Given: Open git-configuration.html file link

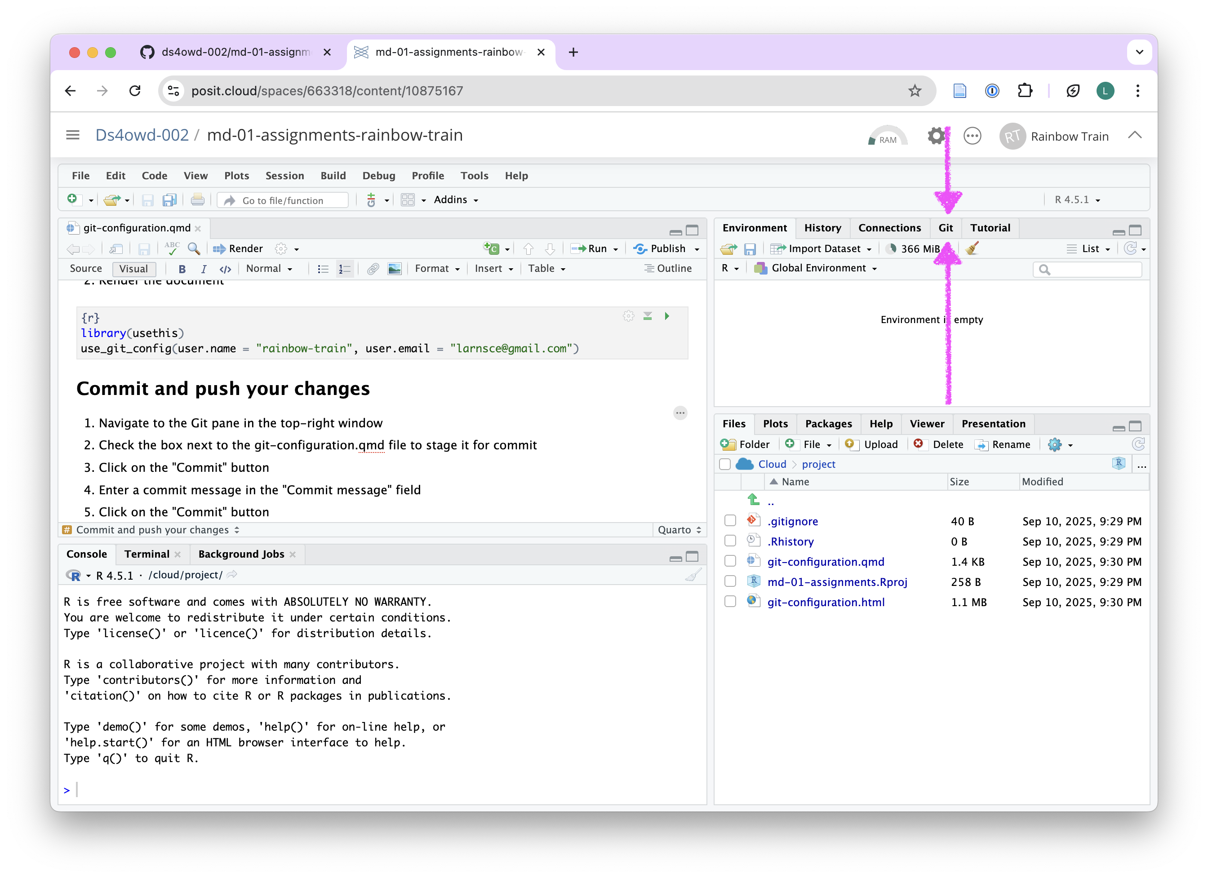Looking at the screenshot, I should [826, 602].
